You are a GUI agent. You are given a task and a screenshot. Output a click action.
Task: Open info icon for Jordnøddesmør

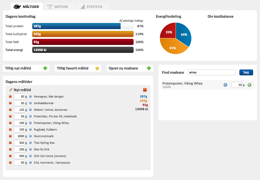[30, 103]
